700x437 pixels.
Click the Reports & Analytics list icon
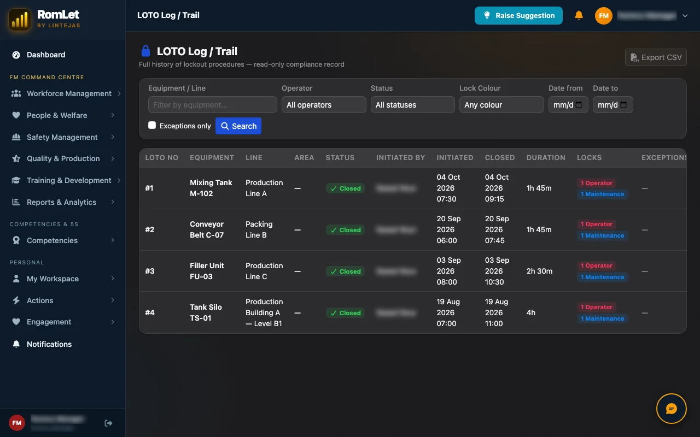point(16,202)
